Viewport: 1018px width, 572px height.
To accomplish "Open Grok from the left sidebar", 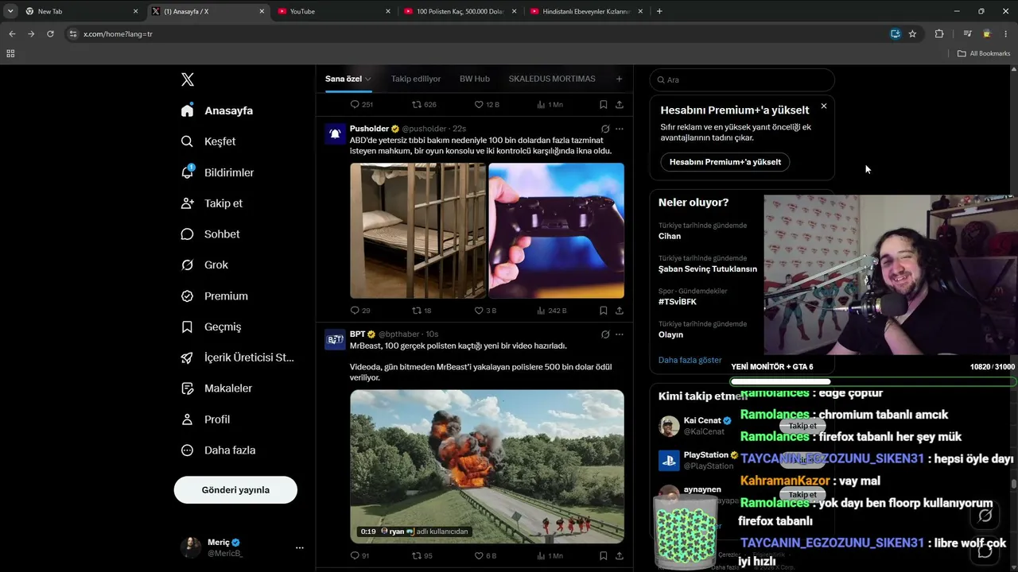I will tap(204, 265).
